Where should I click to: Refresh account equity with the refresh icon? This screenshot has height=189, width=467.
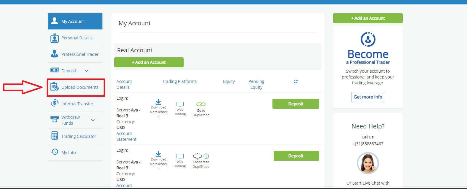point(296,81)
